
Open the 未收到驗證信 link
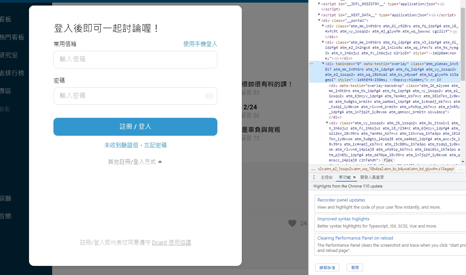pos(121,145)
